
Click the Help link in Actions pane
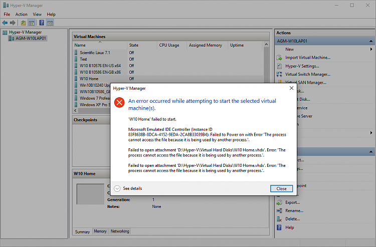[x=289, y=227]
